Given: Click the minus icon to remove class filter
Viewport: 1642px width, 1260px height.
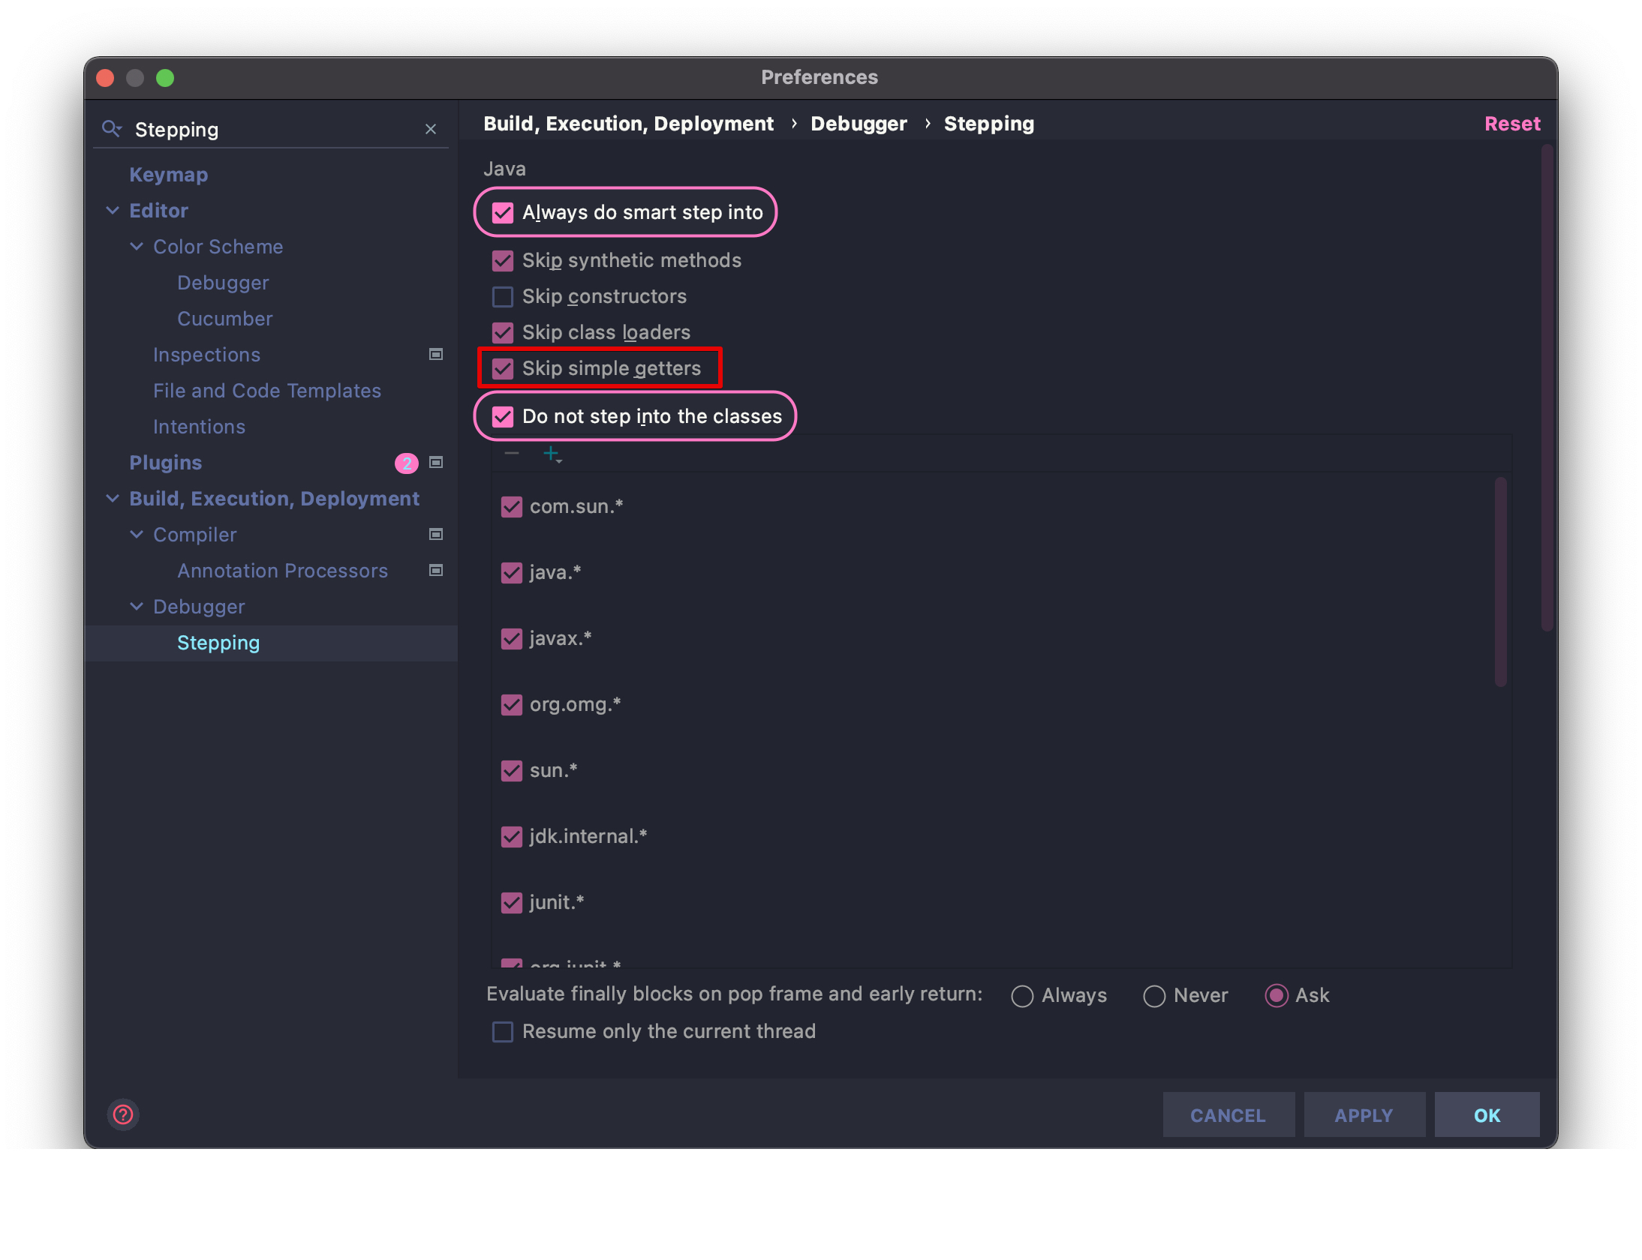Looking at the screenshot, I should pyautogui.click(x=512, y=454).
